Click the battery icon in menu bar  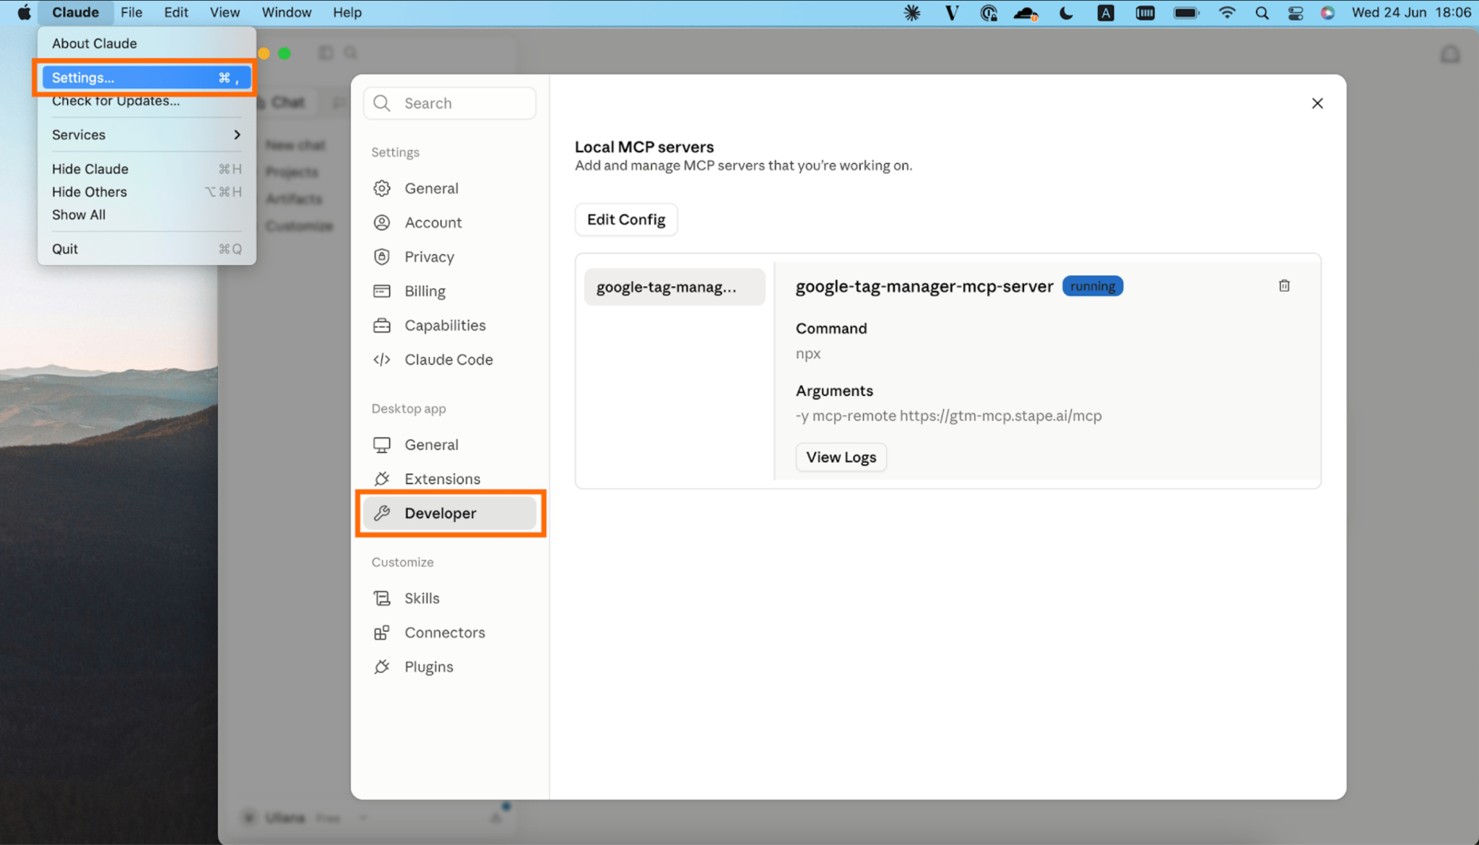click(1186, 12)
